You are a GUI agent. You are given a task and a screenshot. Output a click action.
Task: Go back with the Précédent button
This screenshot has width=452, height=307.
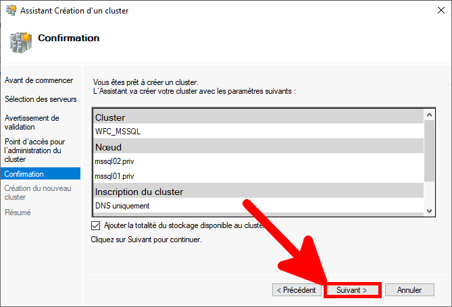(297, 290)
